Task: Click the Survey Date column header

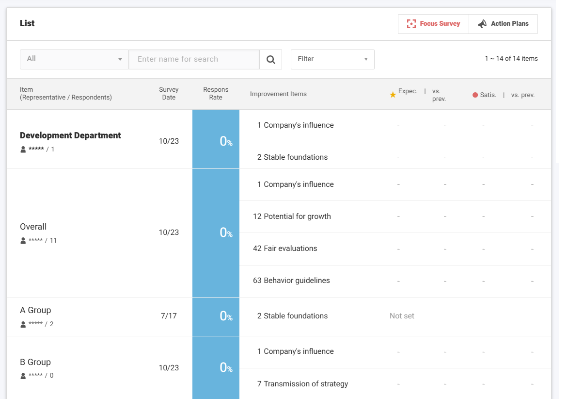Action: [x=169, y=94]
